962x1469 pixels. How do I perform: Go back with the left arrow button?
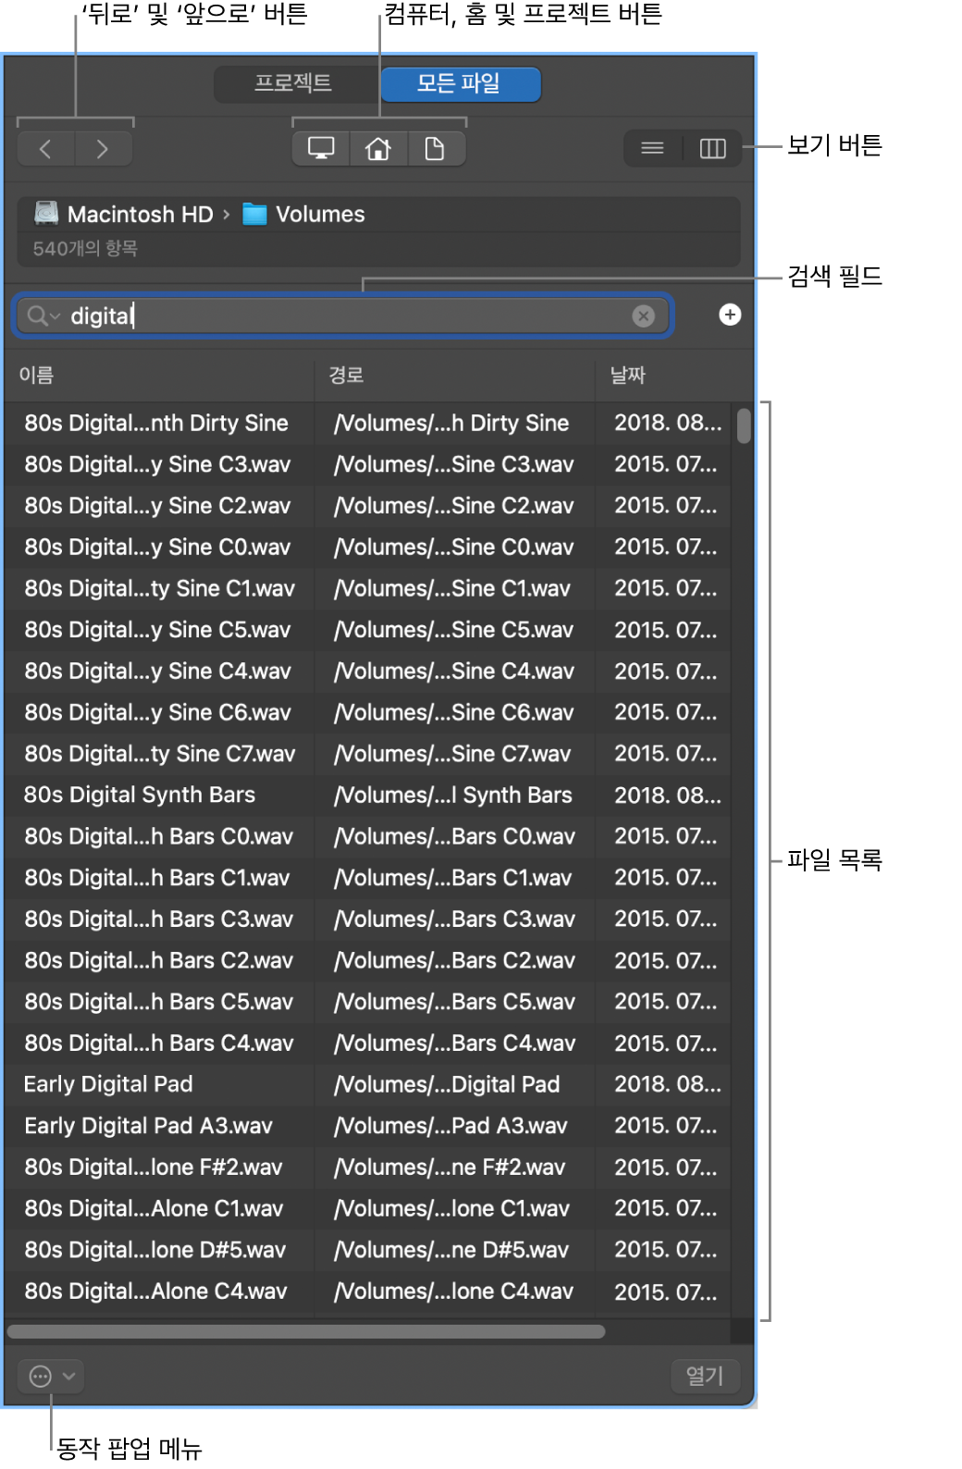45,149
